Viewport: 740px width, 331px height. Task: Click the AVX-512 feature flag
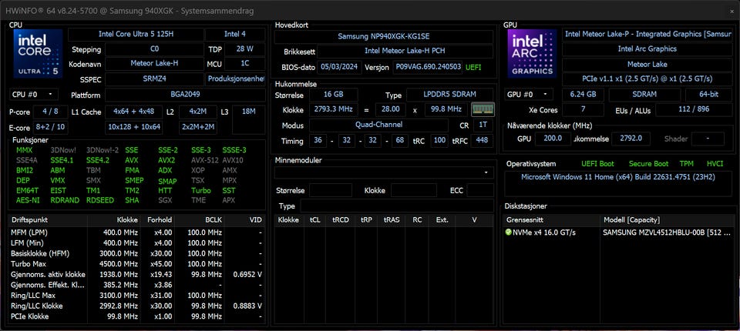(205, 160)
